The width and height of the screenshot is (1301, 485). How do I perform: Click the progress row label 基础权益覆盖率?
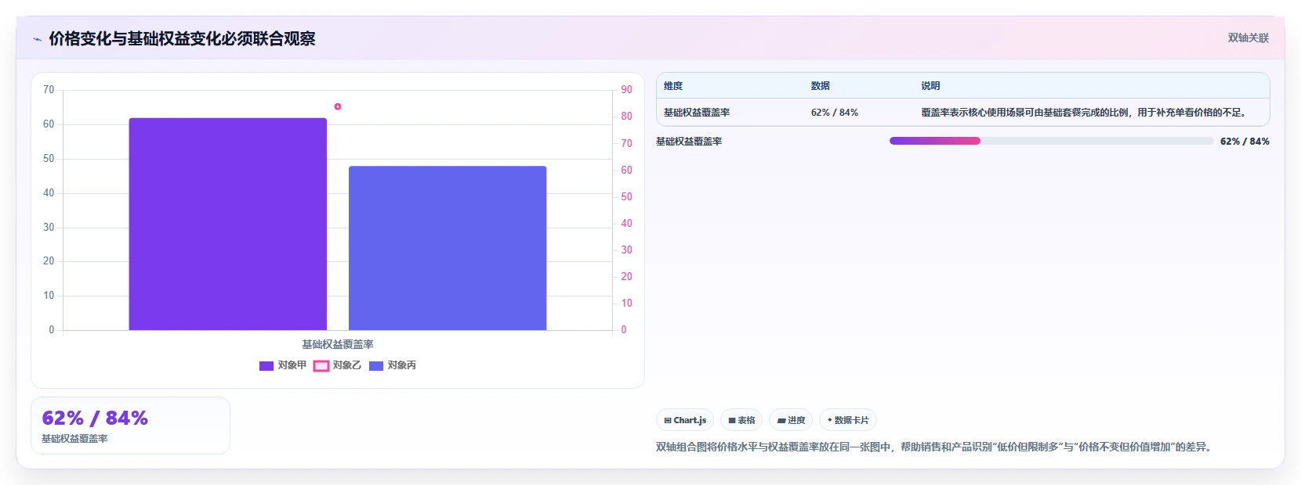tap(689, 142)
